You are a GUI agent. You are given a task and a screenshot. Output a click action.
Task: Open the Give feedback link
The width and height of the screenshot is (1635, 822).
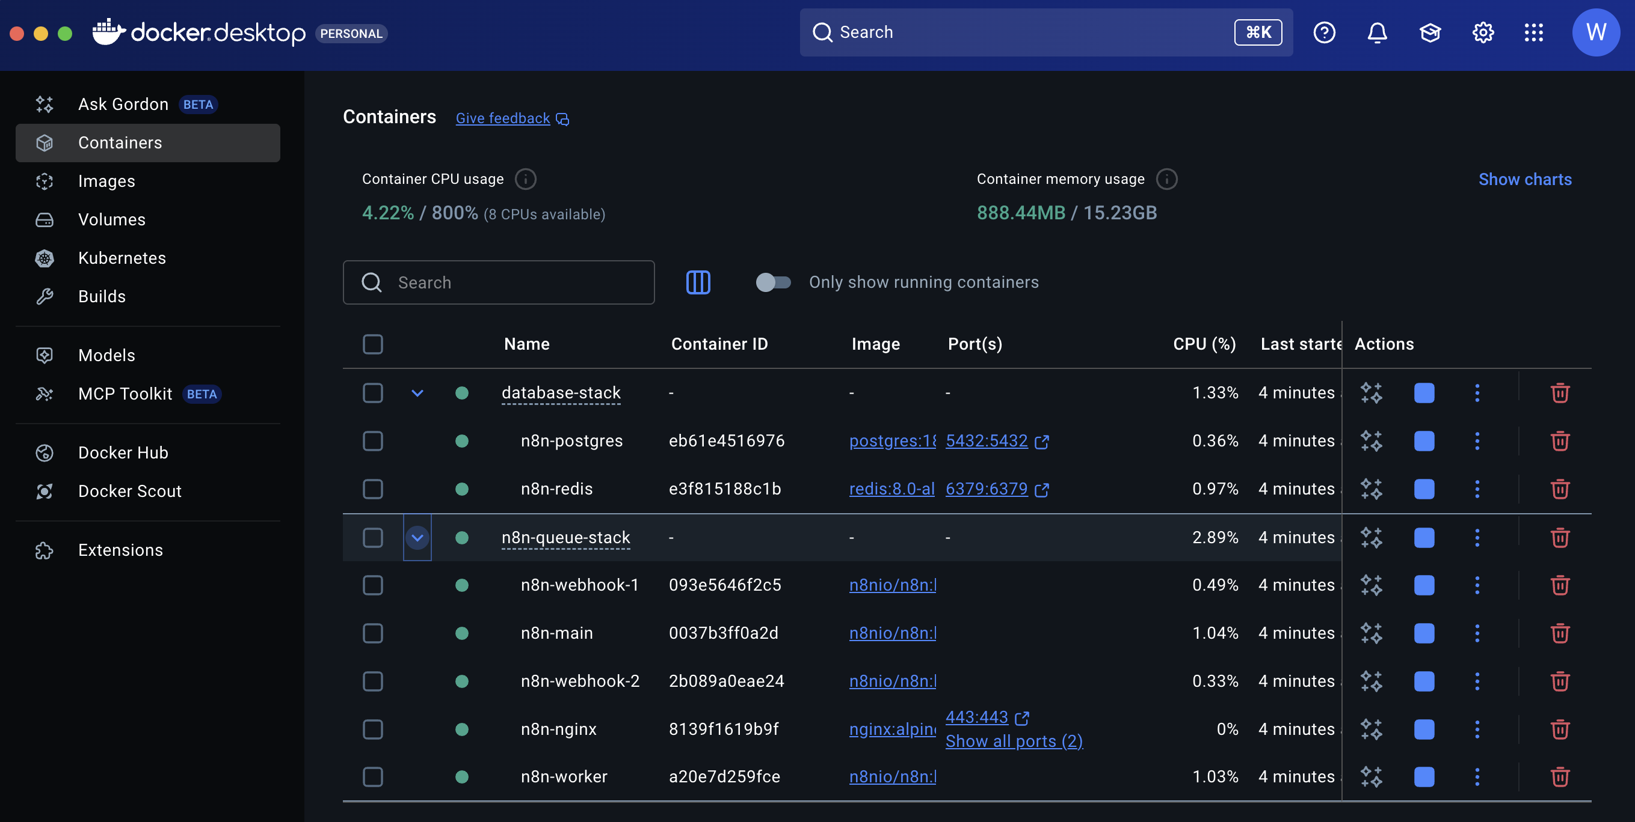(x=503, y=118)
